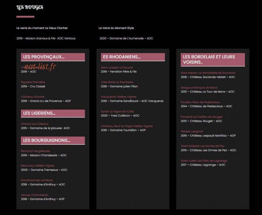The width and height of the screenshot is (262, 215).
Task: Open the Château Simone wine entry
Action: pyautogui.click(x=33, y=97)
